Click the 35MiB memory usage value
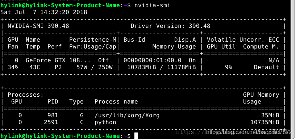The height and width of the screenshot is (139, 296). coord(270,115)
